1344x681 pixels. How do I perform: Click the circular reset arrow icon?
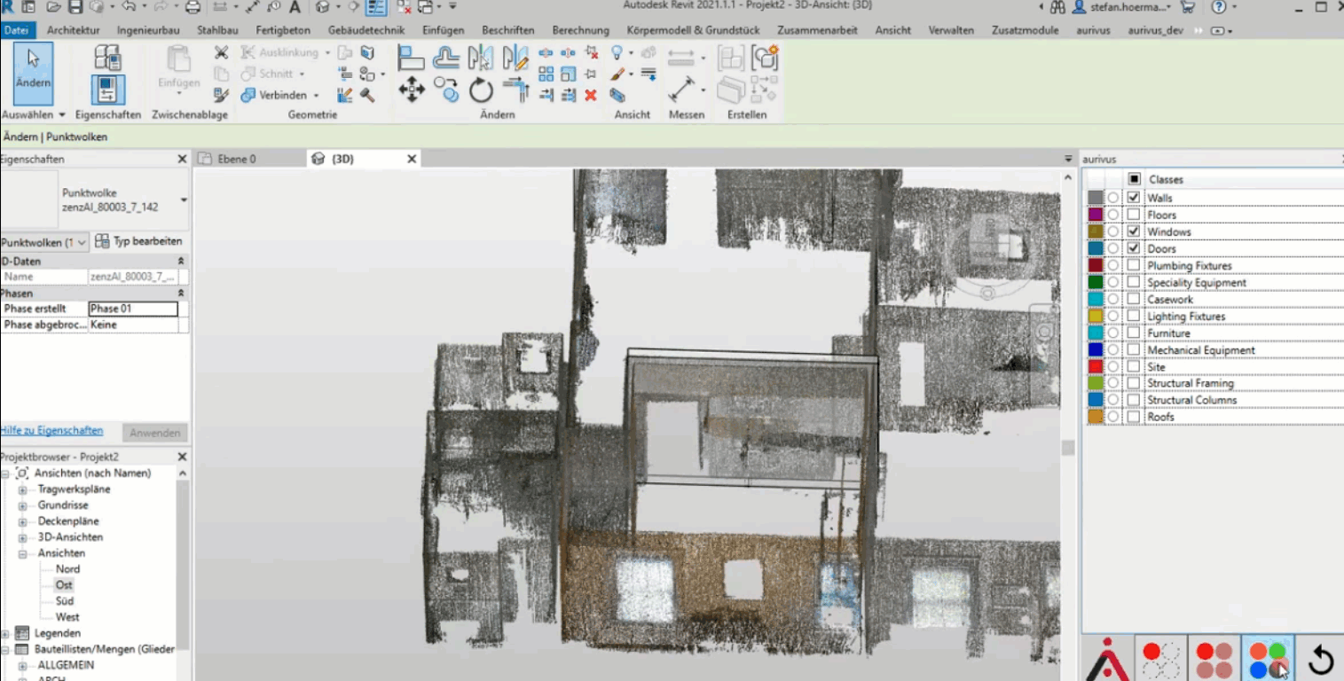tap(1320, 659)
